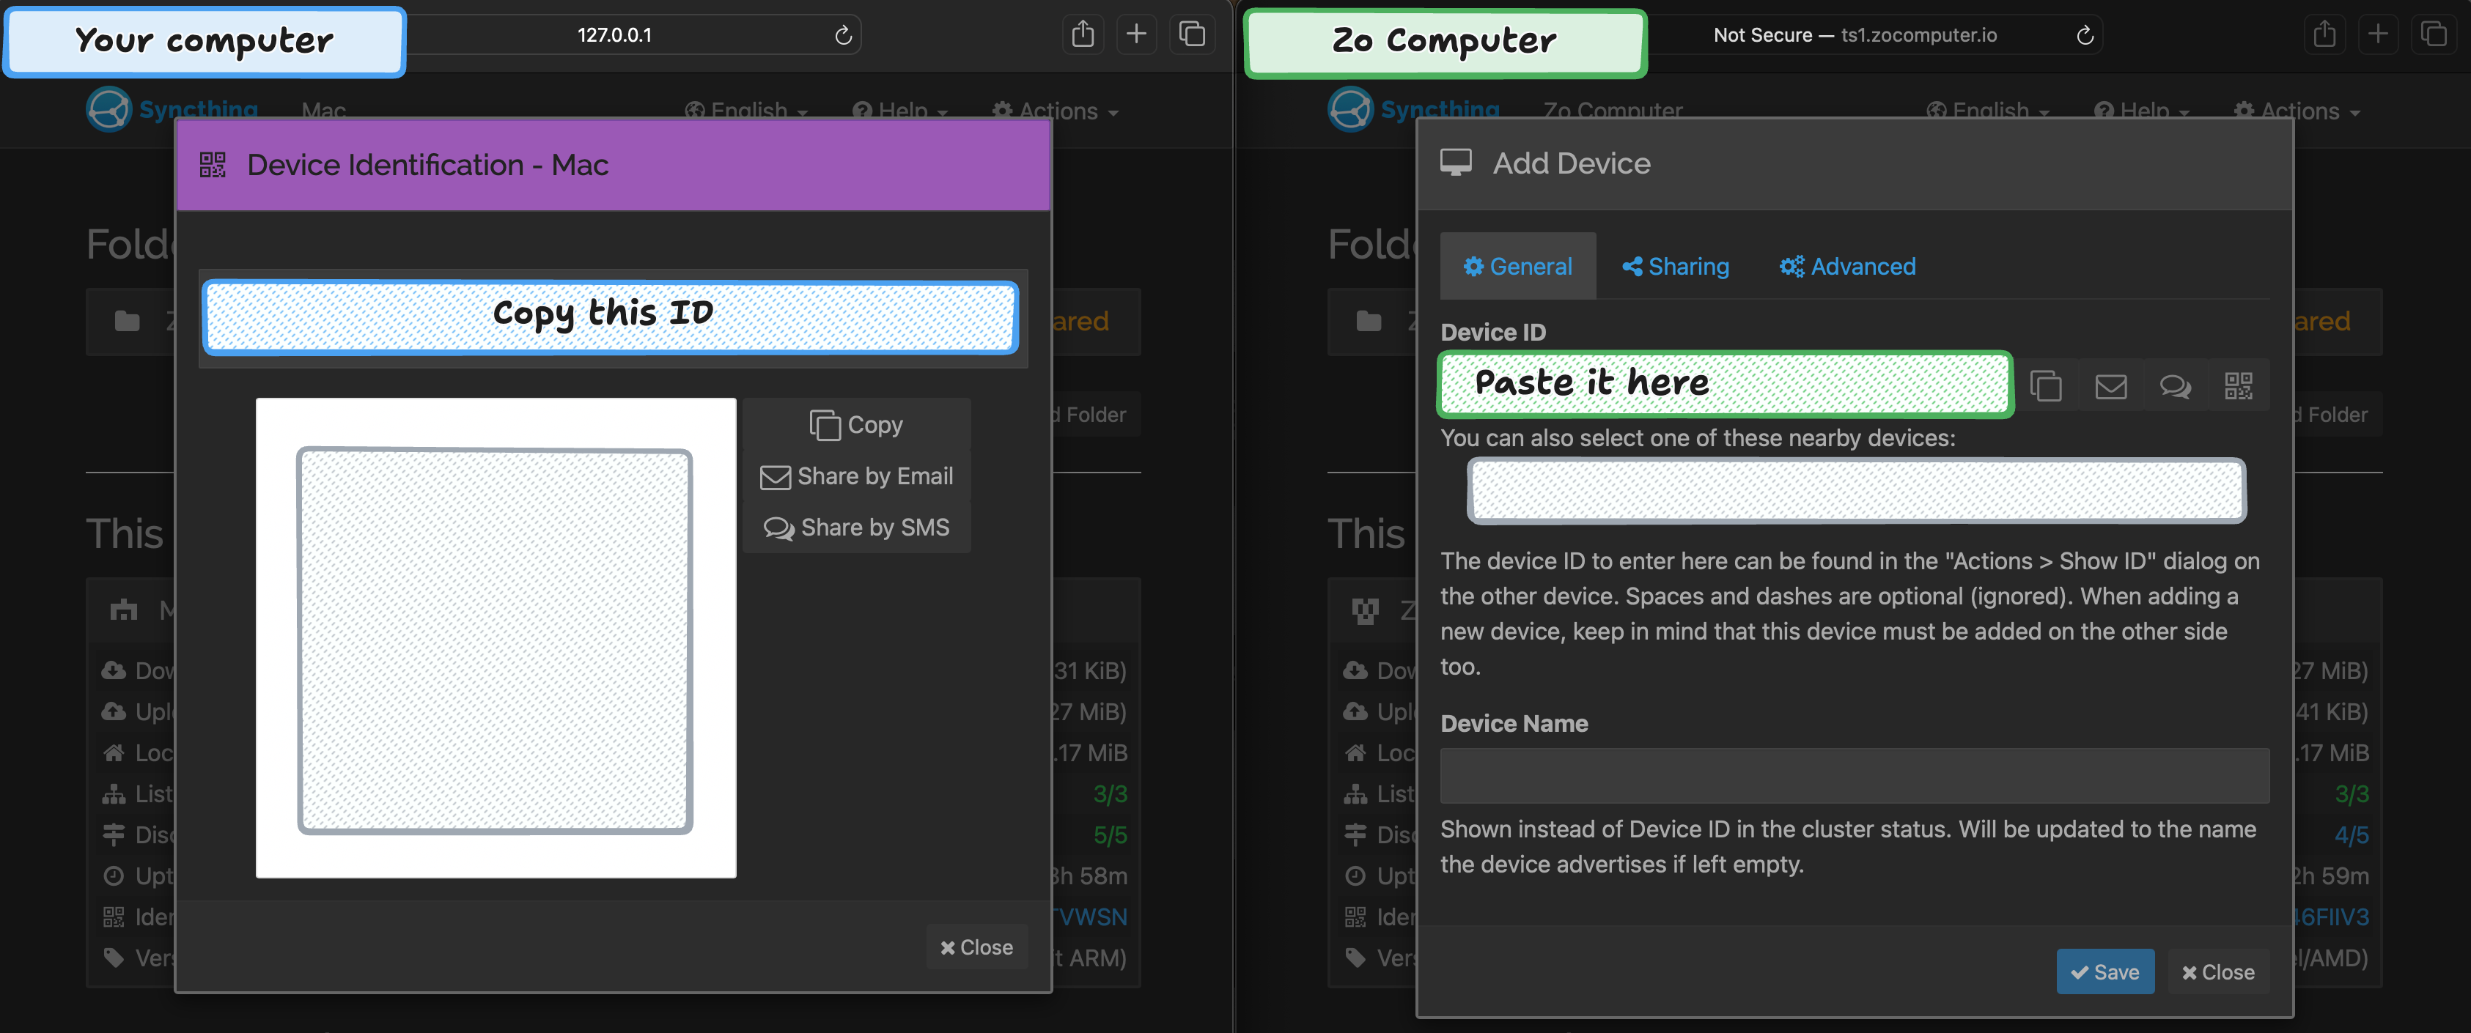Click Syncthing logo in right window

coord(1414,109)
